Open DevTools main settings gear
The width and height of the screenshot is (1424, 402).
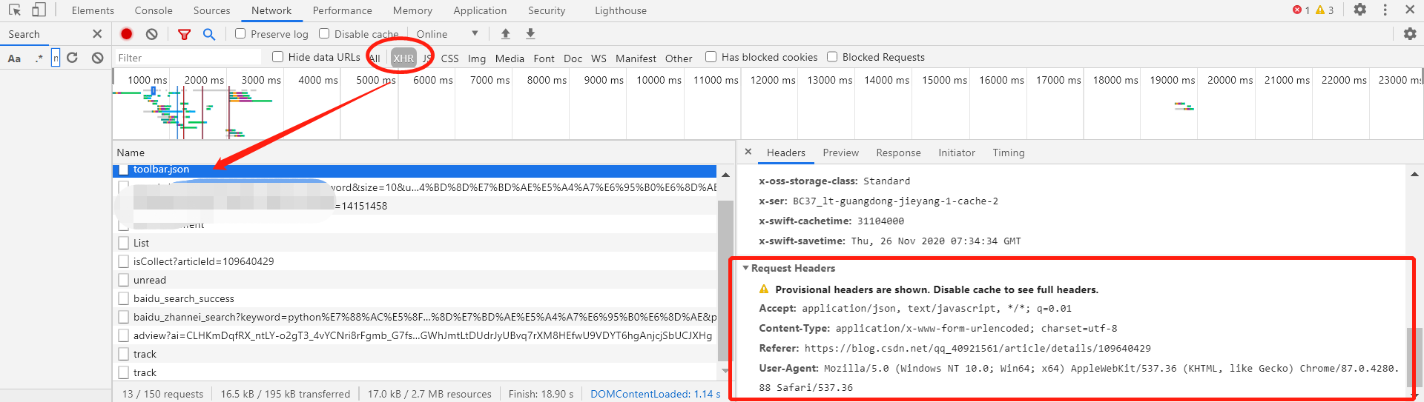click(1359, 10)
